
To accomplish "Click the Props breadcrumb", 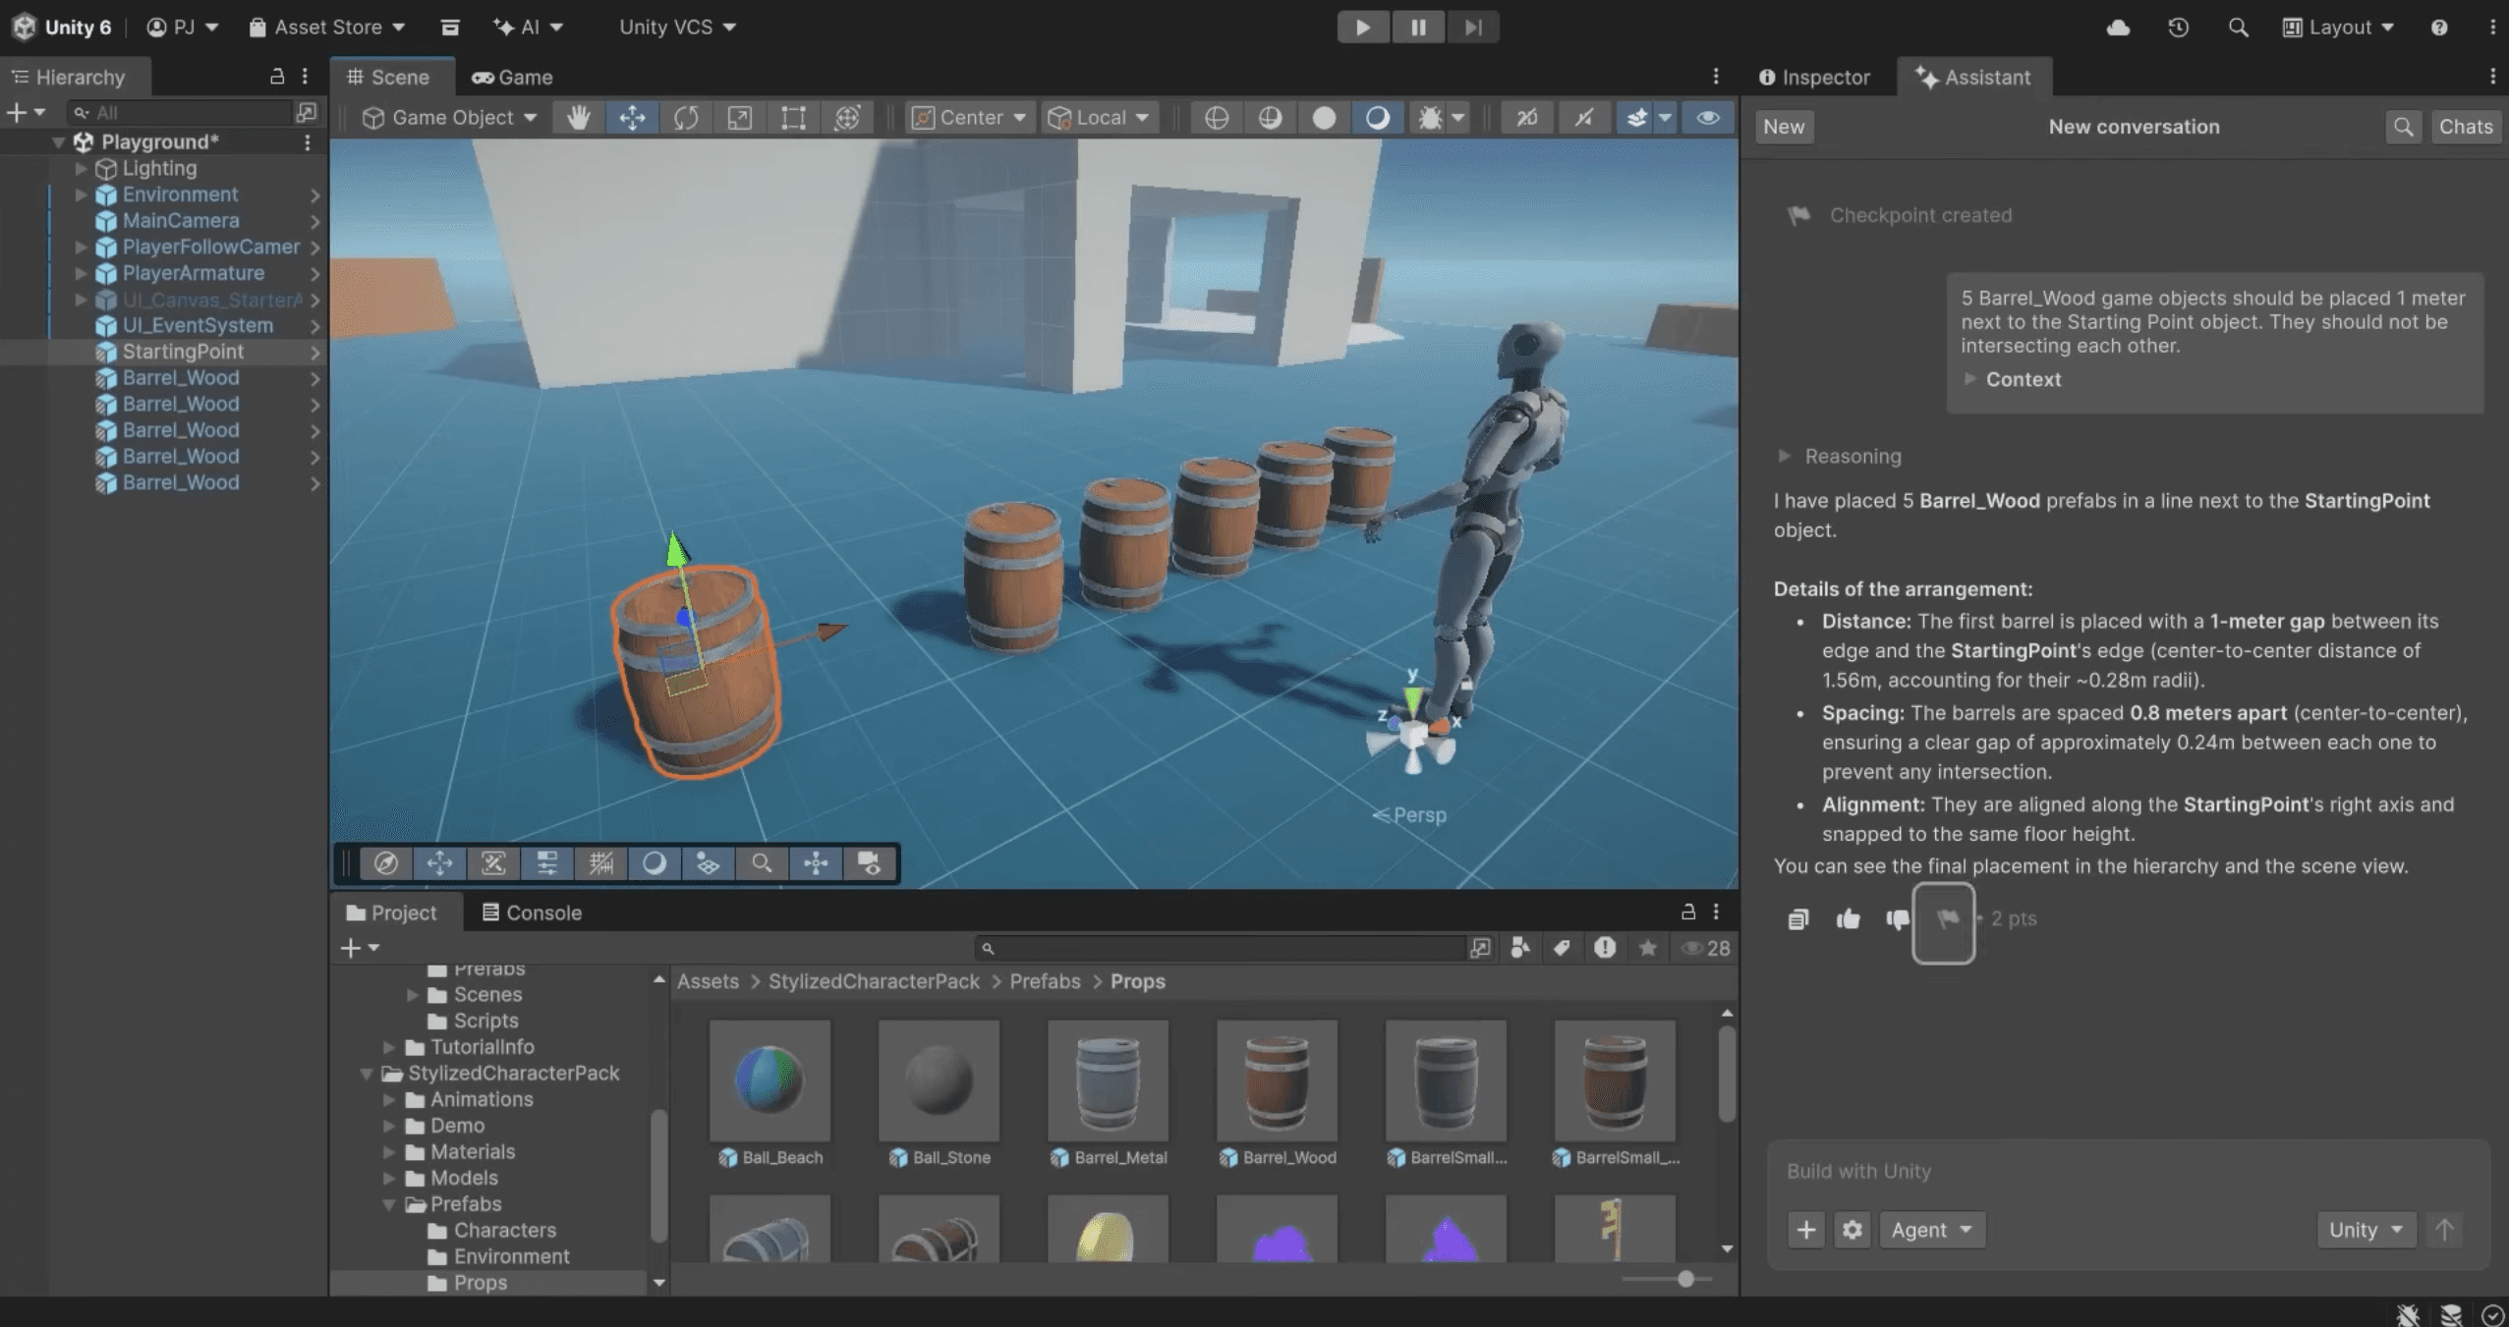I will pyautogui.click(x=1137, y=982).
